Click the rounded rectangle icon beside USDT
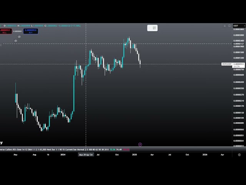Viewport: 246px width, 185px height. (x=230, y=26)
